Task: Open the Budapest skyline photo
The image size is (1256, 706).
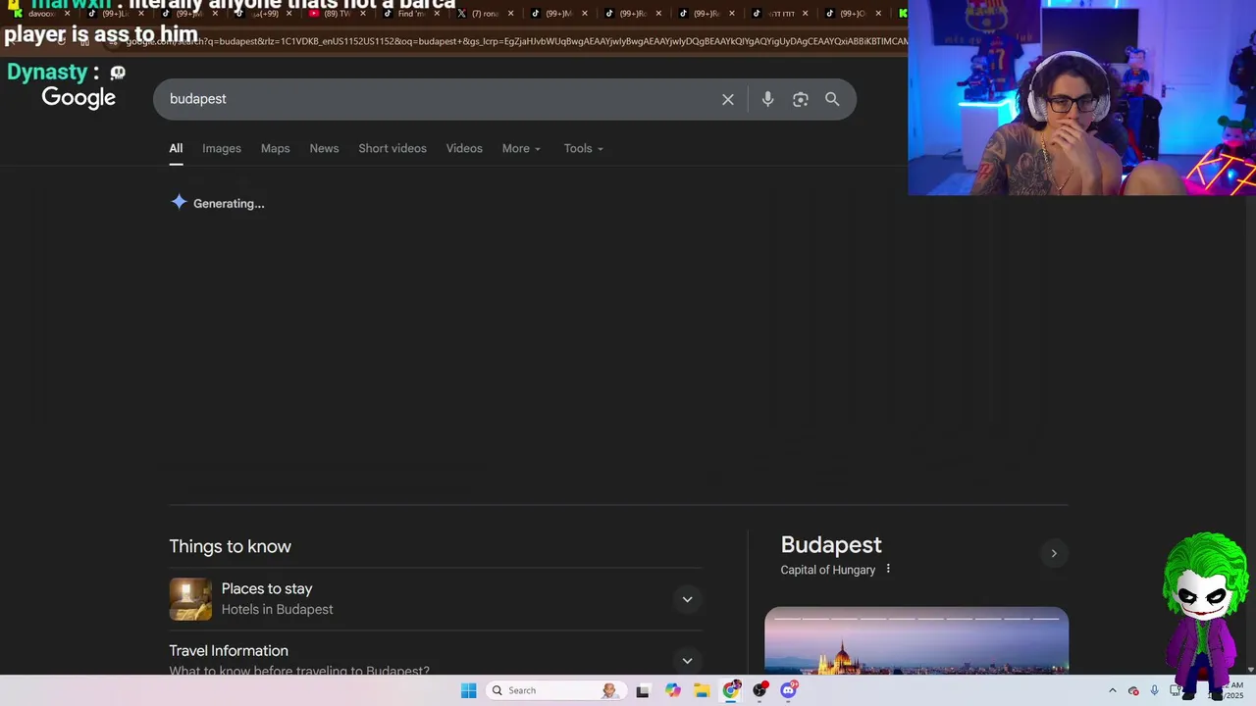Action: (x=916, y=641)
